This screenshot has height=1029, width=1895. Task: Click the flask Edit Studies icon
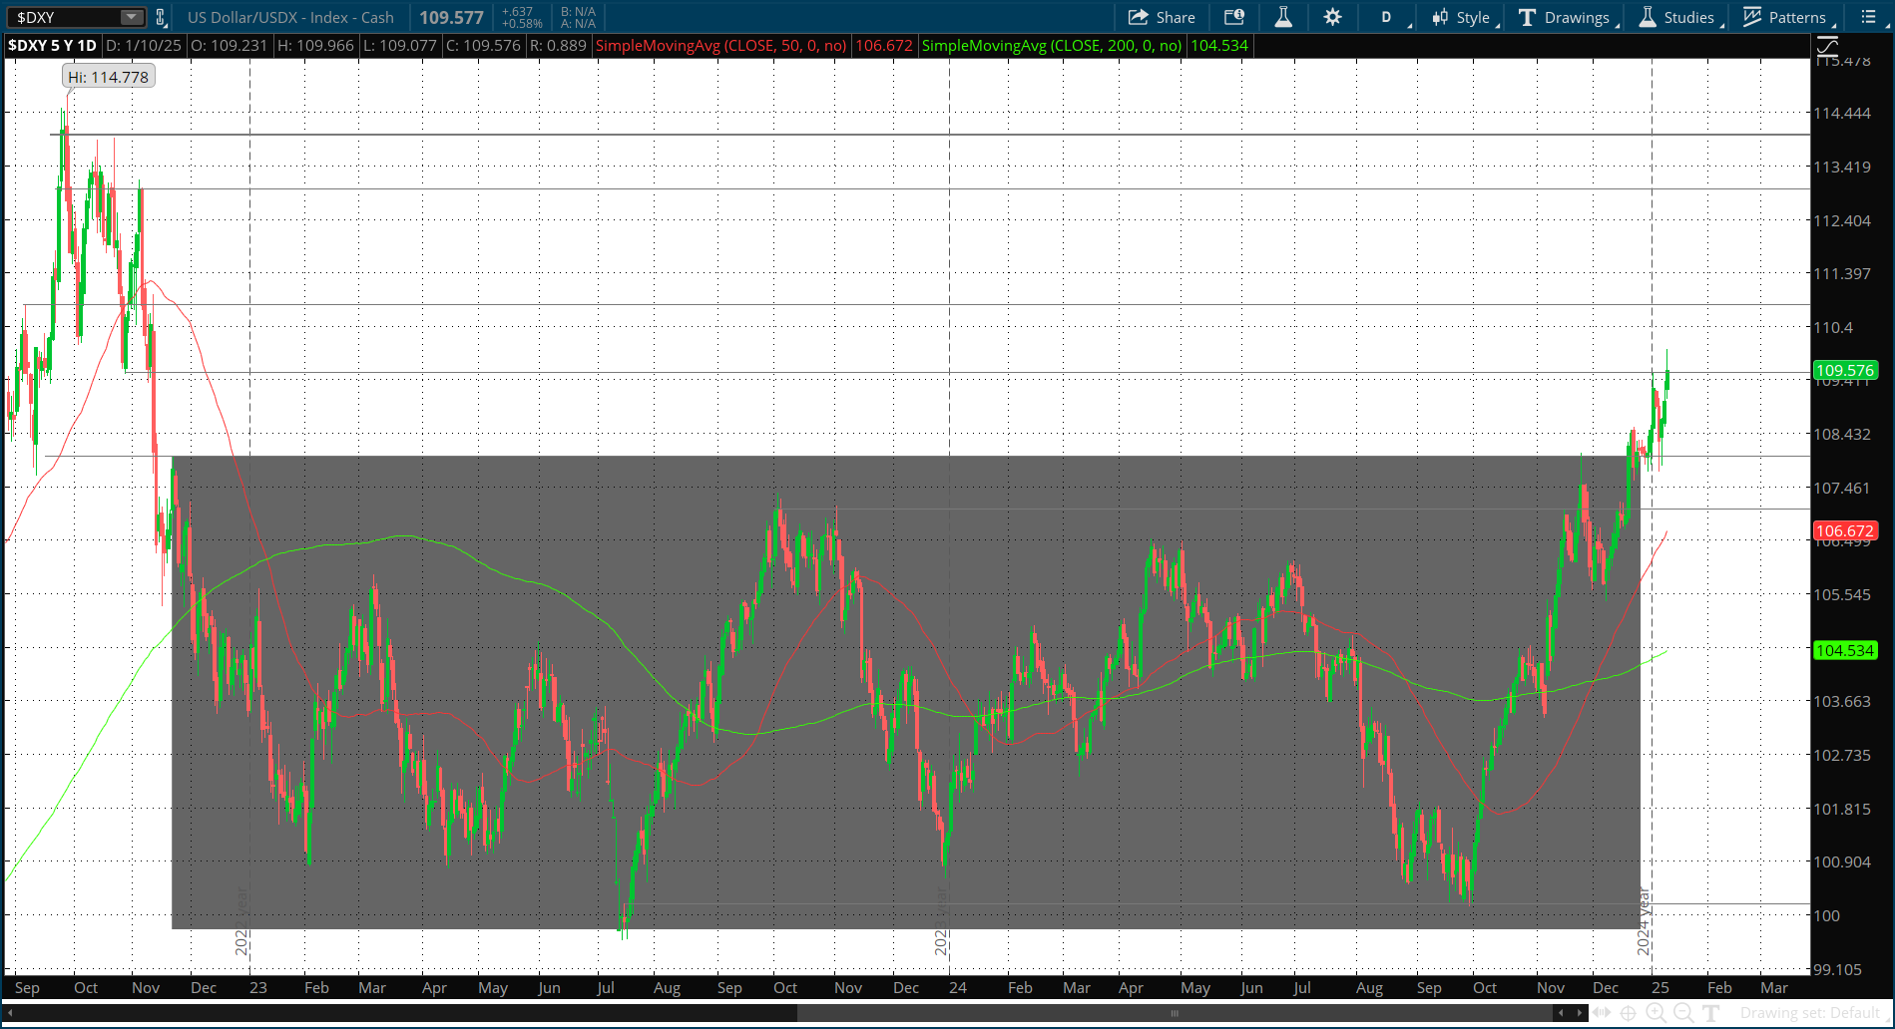(1283, 17)
